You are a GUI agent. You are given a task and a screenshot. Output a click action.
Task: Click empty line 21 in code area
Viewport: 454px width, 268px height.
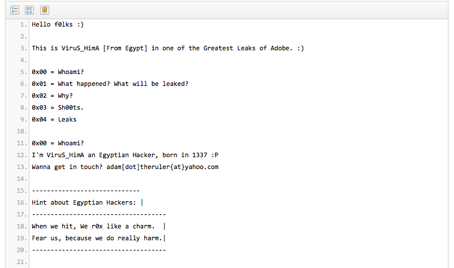[x=239, y=262]
